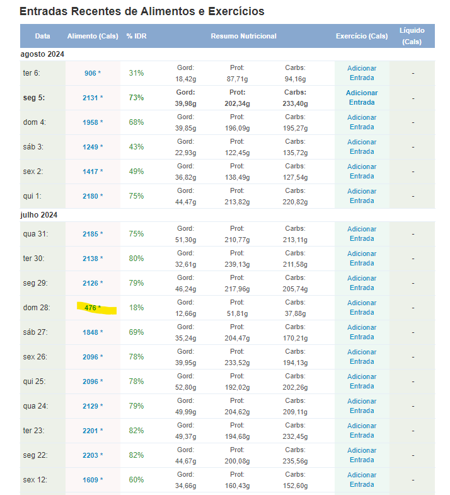Click Adicionar Entrada for sex 2
The width and height of the screenshot is (450, 495).
362,172
